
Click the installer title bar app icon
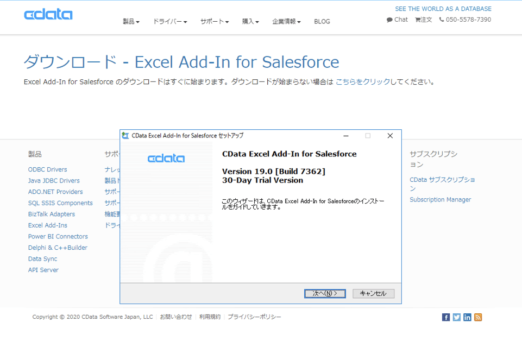(125, 135)
